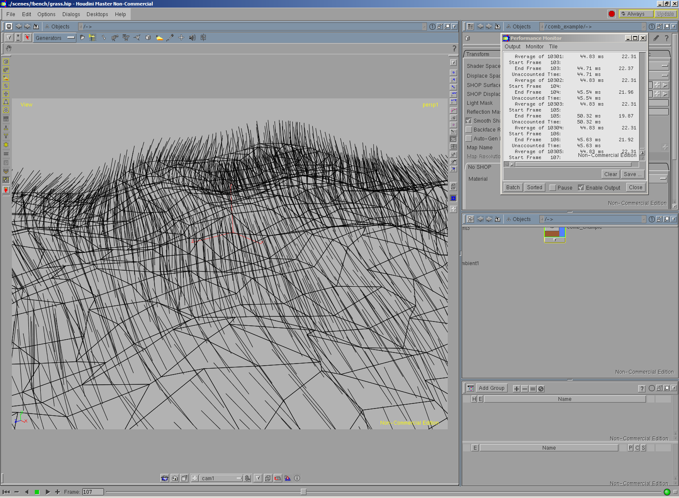Uncheck the Smooth Shading checkbox
679x498 pixels.
point(469,121)
